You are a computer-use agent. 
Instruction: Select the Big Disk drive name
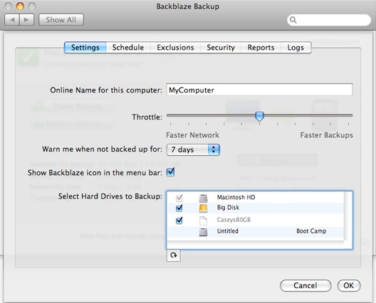tap(228, 208)
